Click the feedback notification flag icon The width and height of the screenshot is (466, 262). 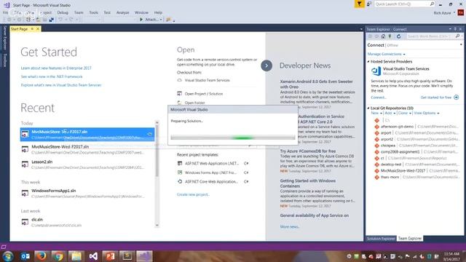coord(359,4)
